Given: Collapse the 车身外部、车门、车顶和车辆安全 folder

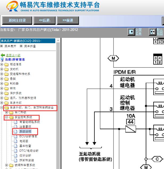Looking at the screenshot, I should click(2, 107).
